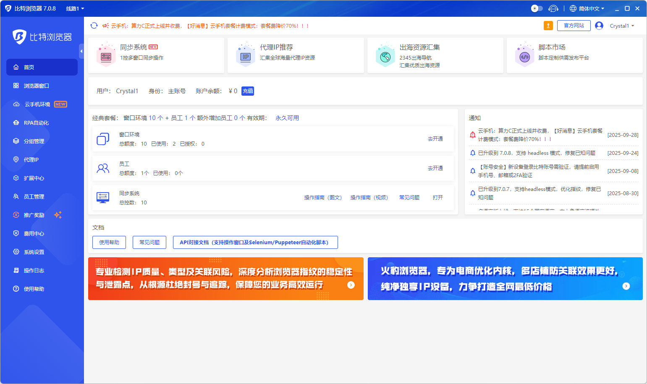
Task: Click the user avatar icon
Action: [599, 26]
